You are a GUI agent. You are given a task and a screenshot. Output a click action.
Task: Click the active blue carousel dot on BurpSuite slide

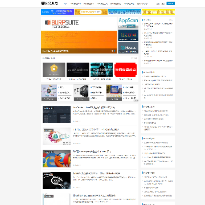click(114, 51)
